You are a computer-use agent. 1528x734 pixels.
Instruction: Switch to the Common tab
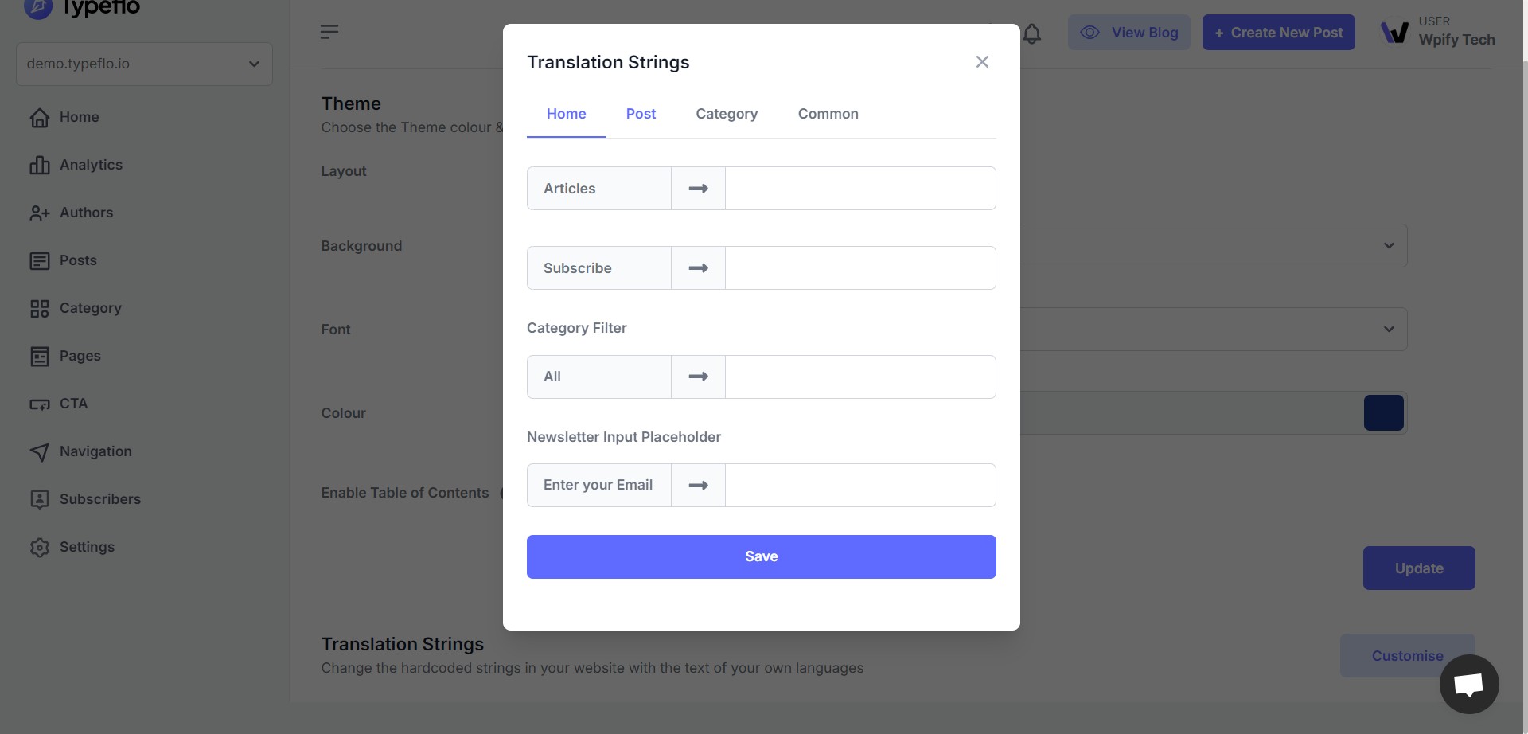828,114
